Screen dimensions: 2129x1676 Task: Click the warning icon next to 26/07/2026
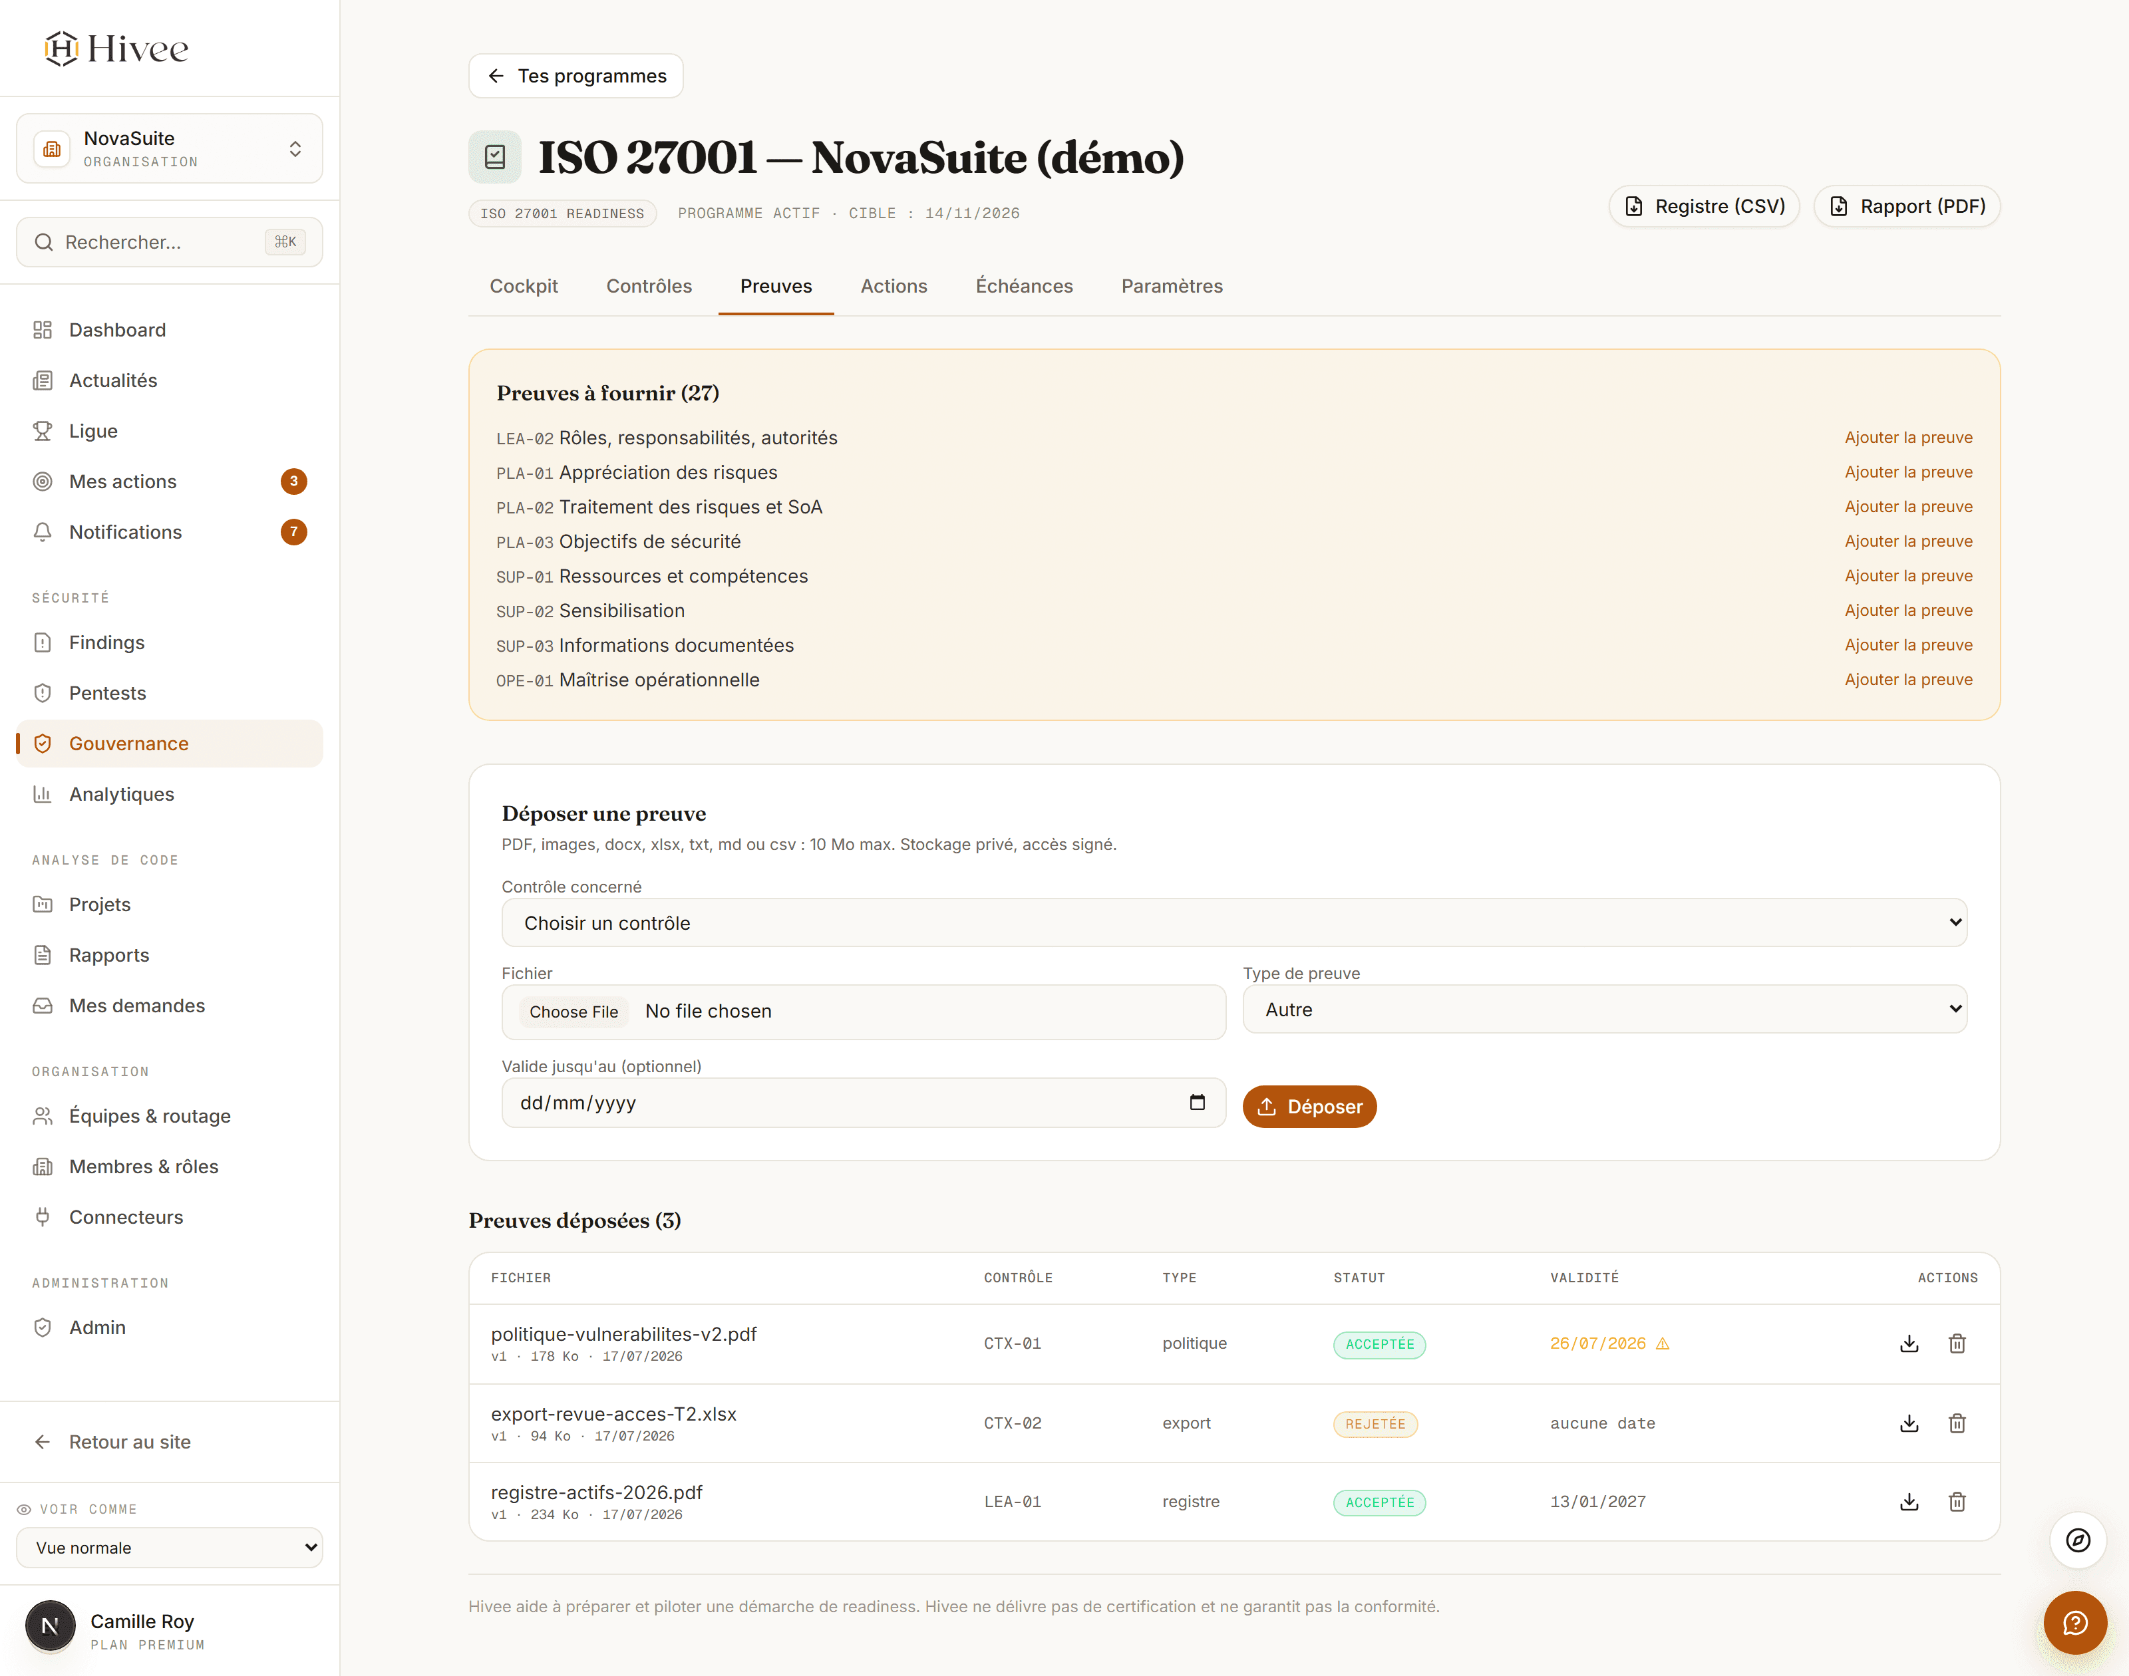1663,1343
